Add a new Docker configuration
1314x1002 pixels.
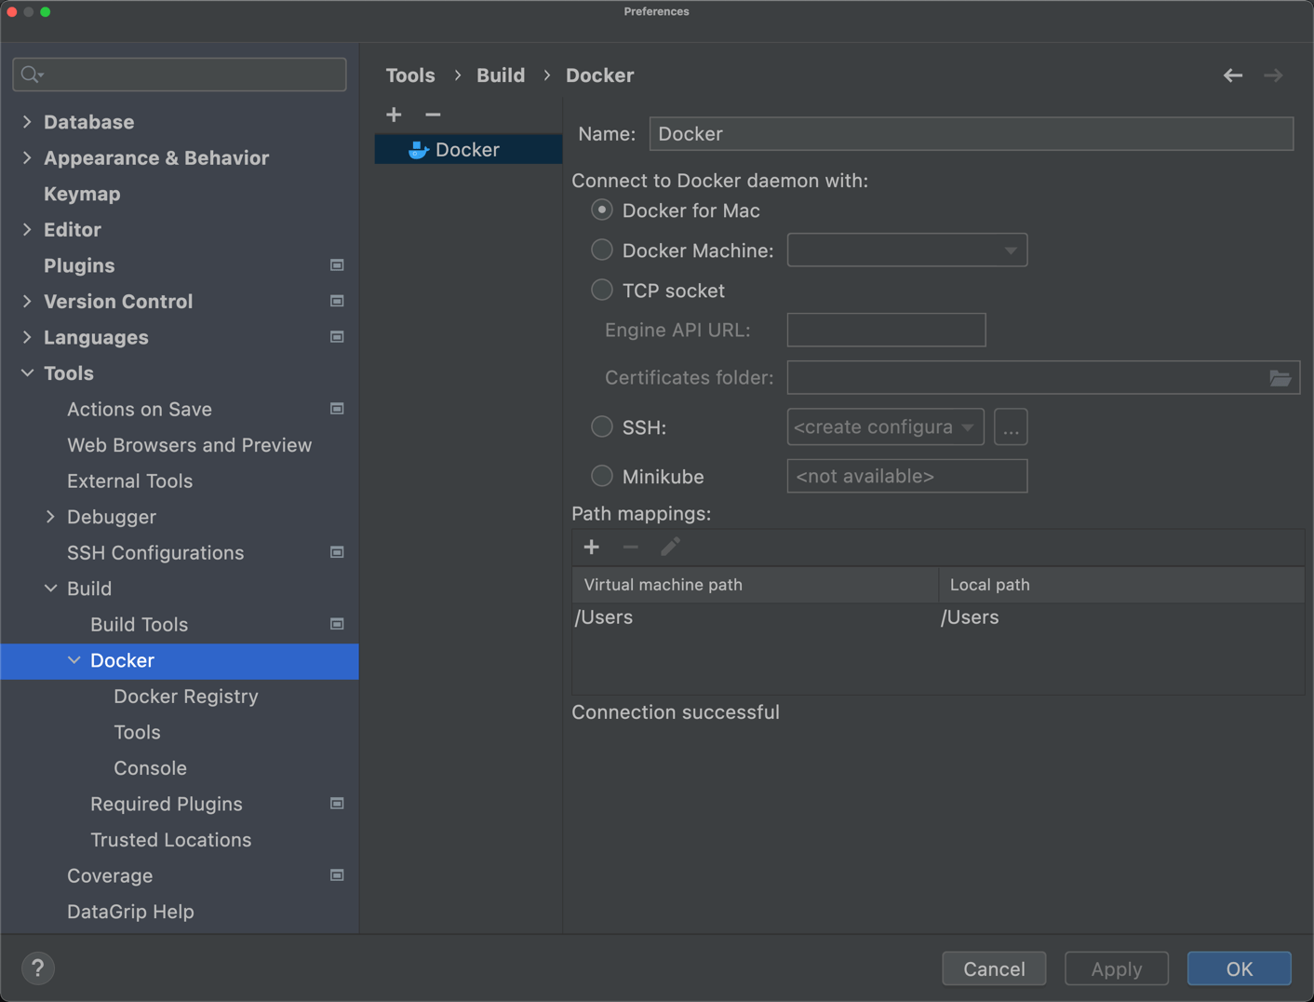(x=394, y=114)
